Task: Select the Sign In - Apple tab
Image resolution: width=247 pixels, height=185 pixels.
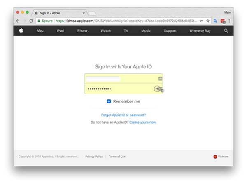Action: [60, 13]
